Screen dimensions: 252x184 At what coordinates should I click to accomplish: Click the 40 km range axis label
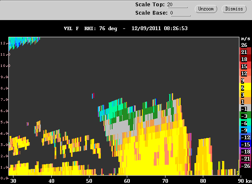[x=51, y=181]
